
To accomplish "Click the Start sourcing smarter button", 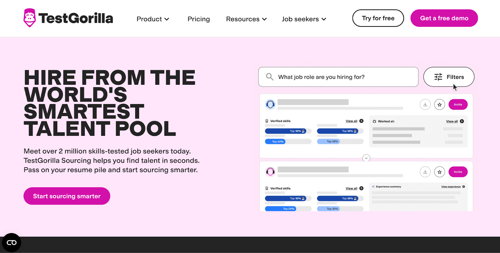I will tap(67, 196).
